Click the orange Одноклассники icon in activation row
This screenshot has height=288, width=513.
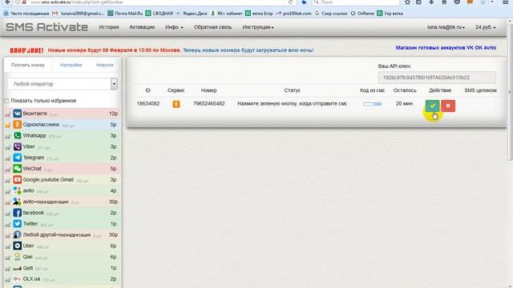176,104
